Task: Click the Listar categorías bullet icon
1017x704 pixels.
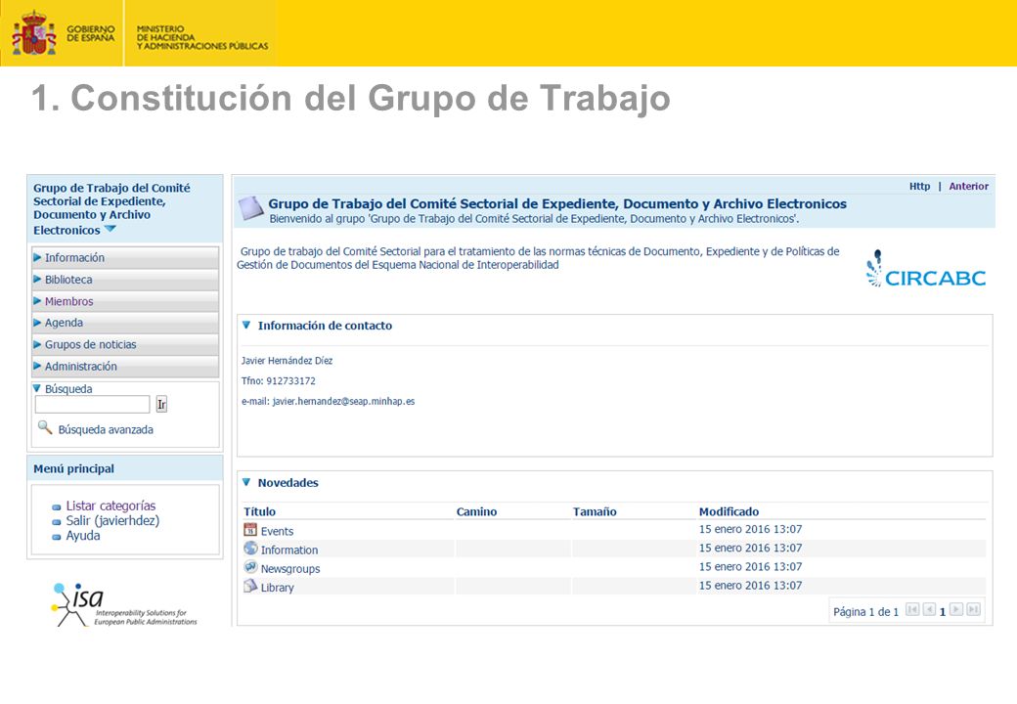Action: [57, 506]
